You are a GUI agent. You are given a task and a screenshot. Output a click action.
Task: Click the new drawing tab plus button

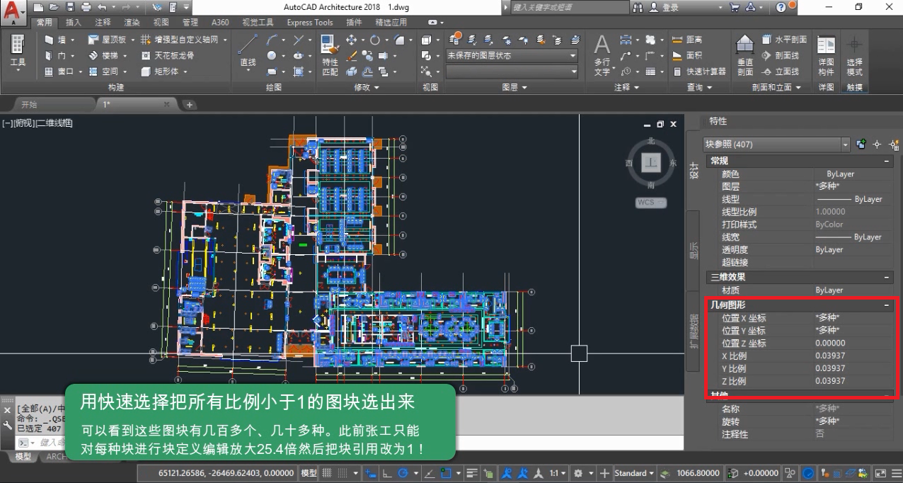pos(189,105)
